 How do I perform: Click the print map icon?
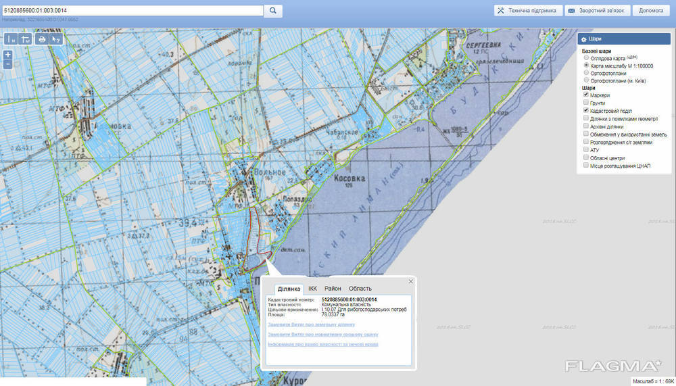(42, 39)
